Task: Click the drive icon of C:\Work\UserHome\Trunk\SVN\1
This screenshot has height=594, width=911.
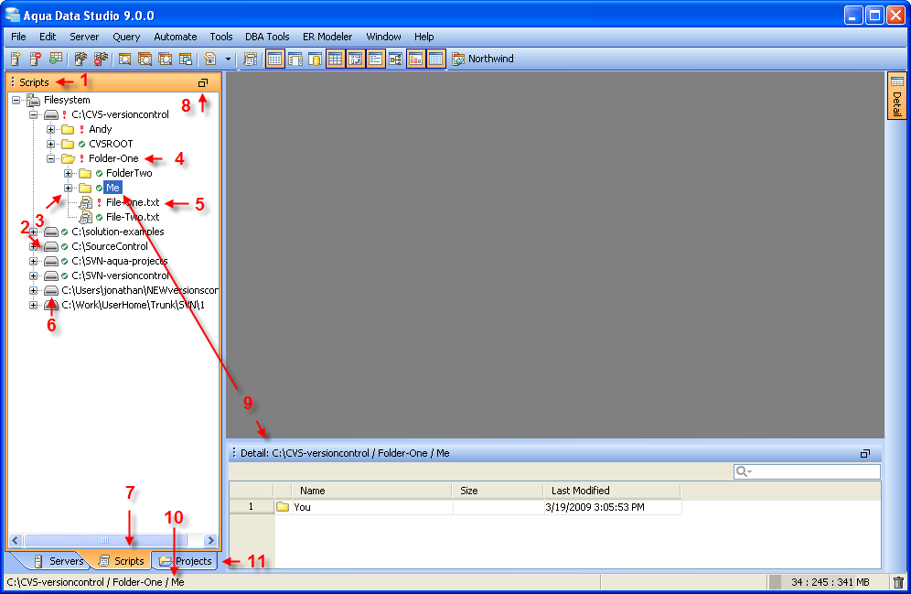Action: [51, 305]
